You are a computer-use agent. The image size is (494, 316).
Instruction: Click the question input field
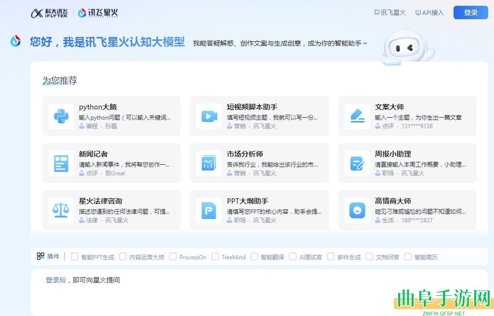point(260,292)
